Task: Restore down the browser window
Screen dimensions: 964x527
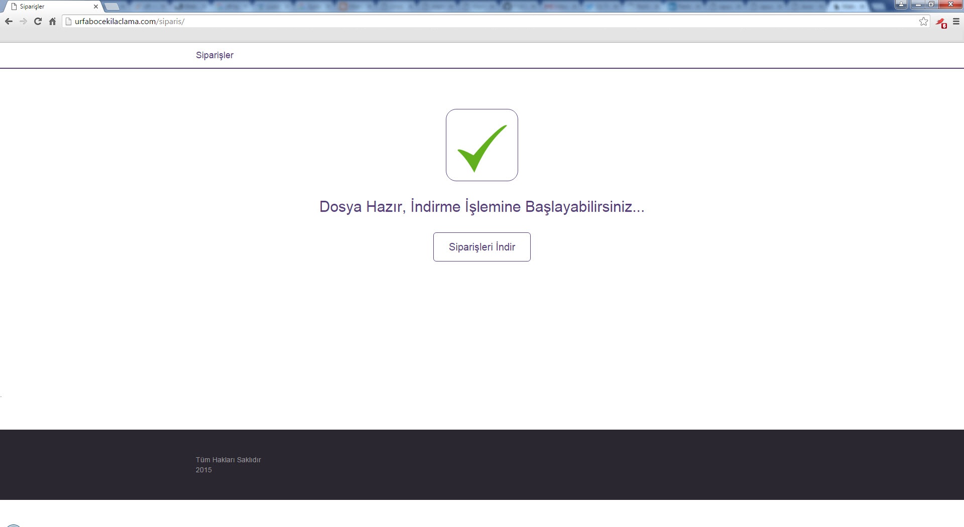Action: (x=931, y=5)
